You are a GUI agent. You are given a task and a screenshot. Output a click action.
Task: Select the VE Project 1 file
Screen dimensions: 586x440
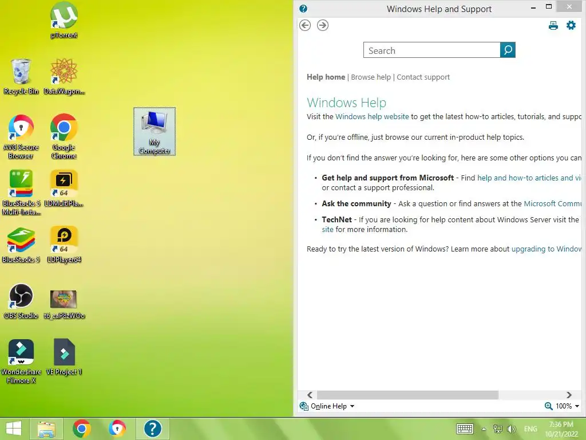coord(64,357)
